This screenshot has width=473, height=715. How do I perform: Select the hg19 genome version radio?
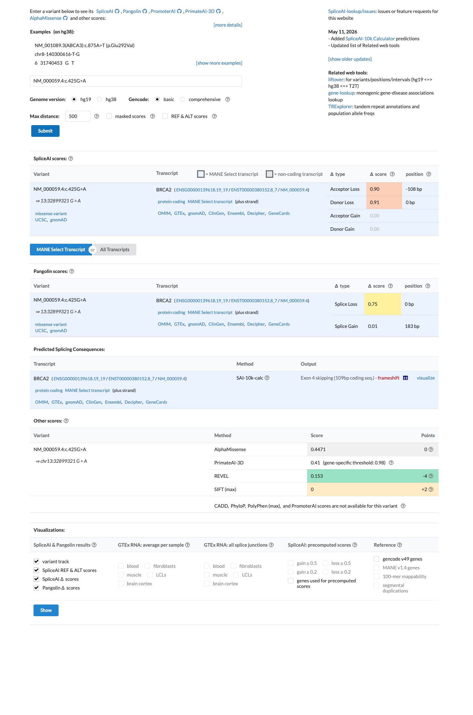[74, 99]
